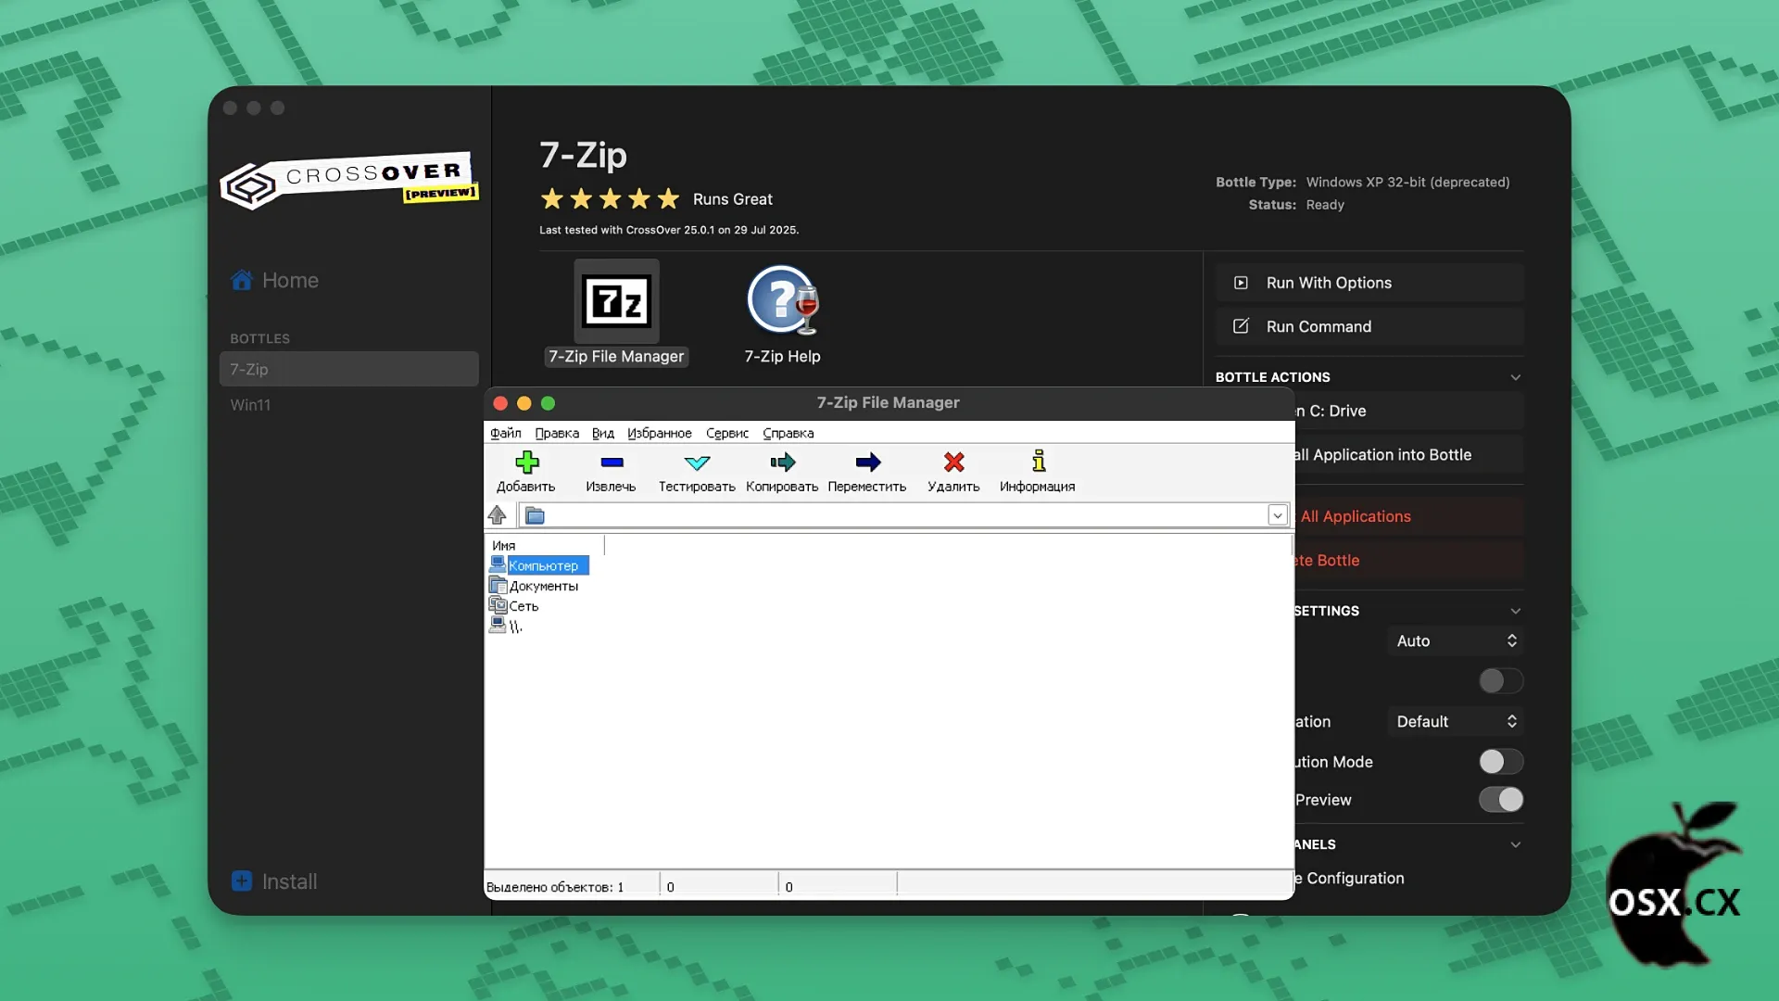Click the five-star rating for 7-Zip
Image resolution: width=1779 pixels, height=1001 pixels.
click(x=611, y=198)
